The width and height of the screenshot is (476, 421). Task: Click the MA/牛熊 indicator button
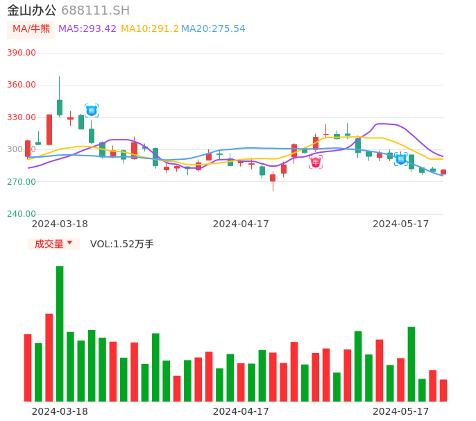[x=31, y=29]
